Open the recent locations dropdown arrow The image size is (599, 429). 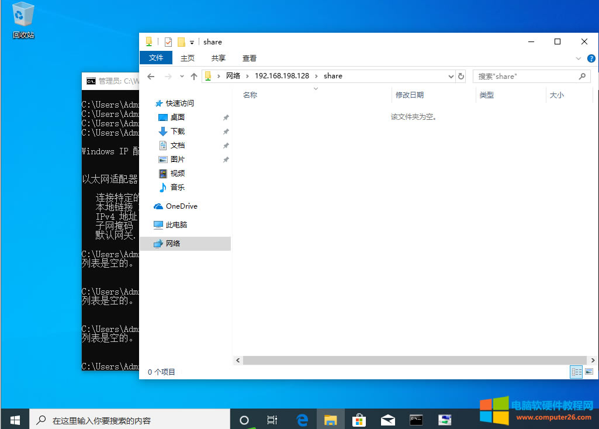[182, 77]
